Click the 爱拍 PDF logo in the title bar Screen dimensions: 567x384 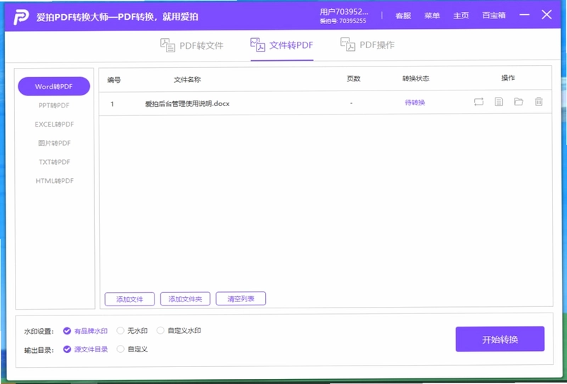(21, 16)
